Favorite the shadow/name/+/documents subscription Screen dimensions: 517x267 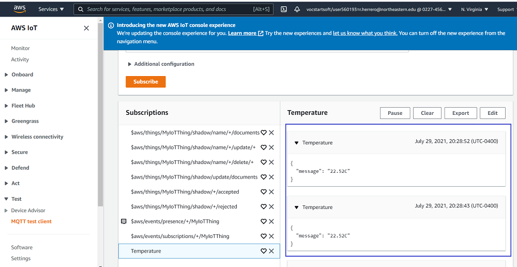(264, 133)
